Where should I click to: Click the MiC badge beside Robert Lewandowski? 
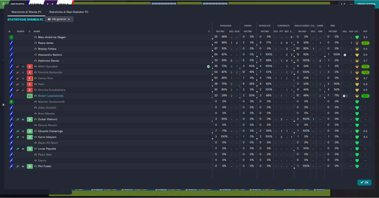30,96
